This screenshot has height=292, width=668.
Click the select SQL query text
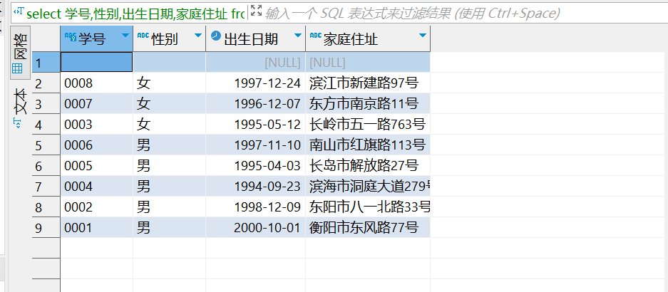[x=135, y=14]
